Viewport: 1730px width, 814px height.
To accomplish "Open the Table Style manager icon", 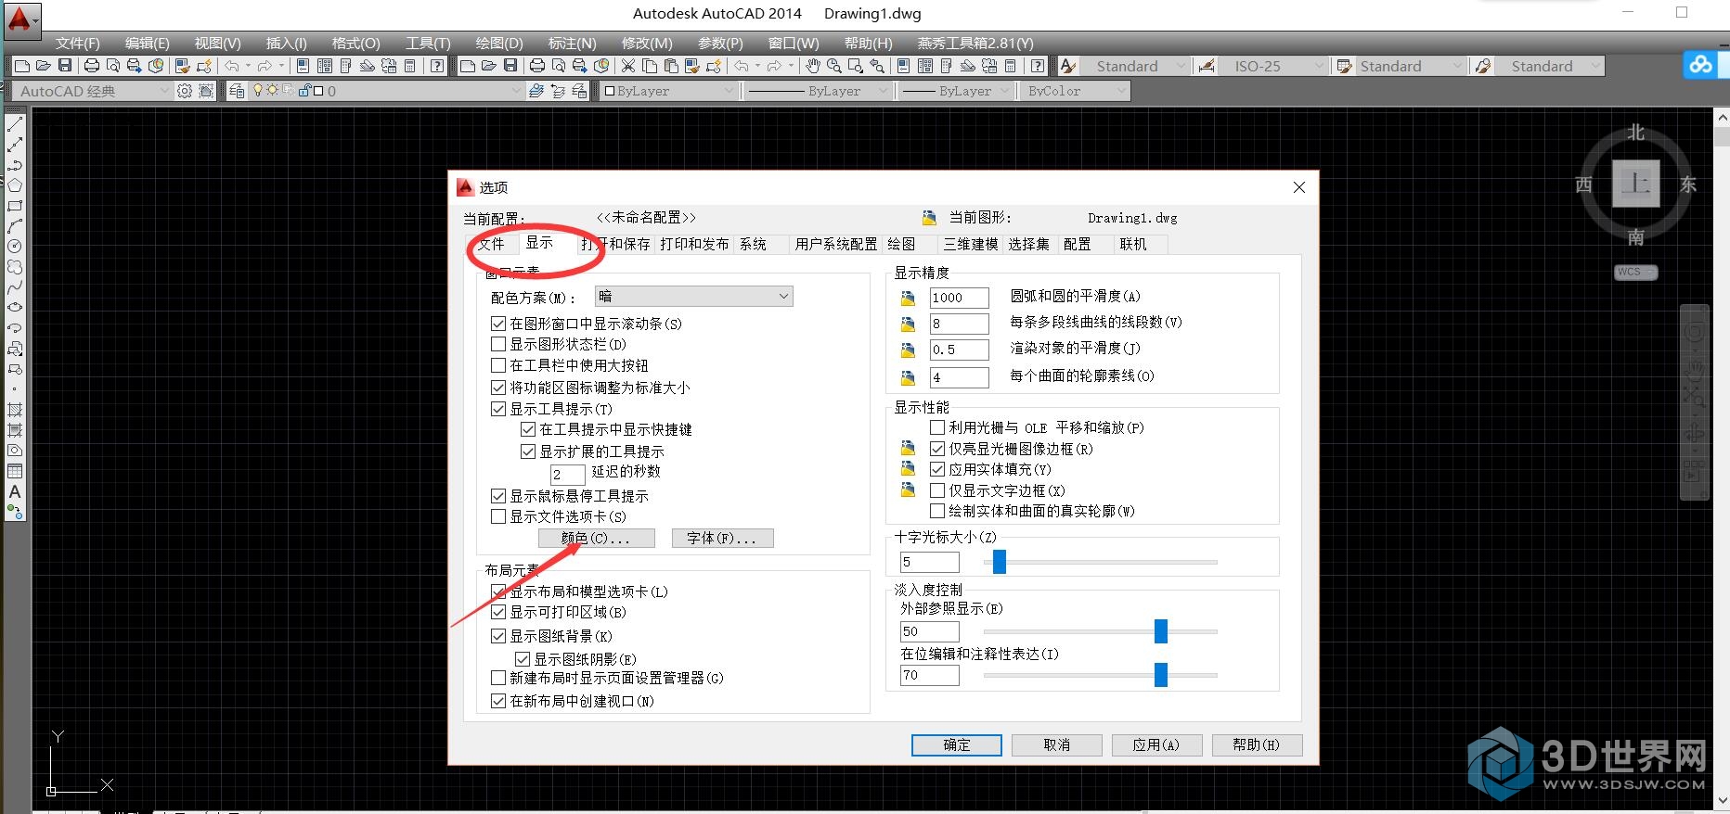I will coord(1343,66).
